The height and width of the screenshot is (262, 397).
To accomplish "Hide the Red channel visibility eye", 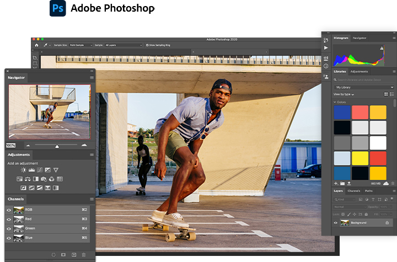I will pyautogui.click(x=9, y=219).
